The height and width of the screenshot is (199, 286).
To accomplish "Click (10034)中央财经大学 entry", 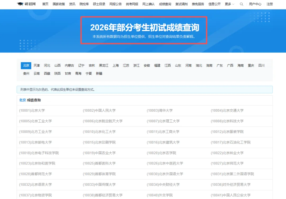I will click(x=163, y=185).
